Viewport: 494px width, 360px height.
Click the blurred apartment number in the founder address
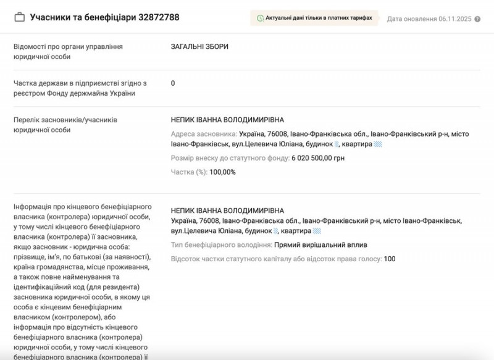point(378,144)
